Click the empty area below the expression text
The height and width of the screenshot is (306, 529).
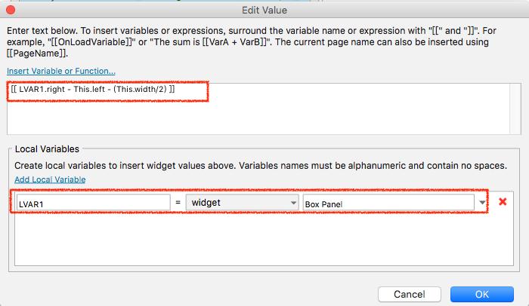pos(258,116)
